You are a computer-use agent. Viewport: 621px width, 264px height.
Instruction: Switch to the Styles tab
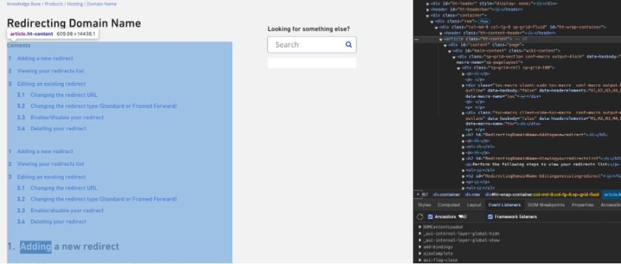pos(424,204)
